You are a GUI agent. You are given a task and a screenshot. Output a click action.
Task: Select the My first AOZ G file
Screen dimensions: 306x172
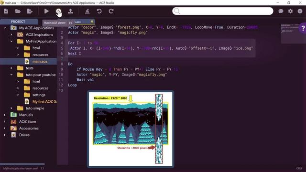click(x=44, y=101)
